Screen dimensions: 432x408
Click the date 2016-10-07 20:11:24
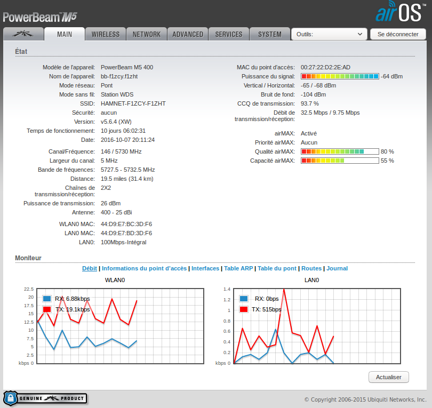click(x=127, y=140)
